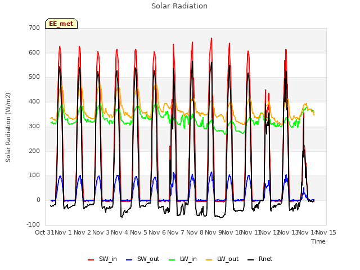Click the Nov 7 x-axis tick label
The image size is (360, 270).
(176, 232)
